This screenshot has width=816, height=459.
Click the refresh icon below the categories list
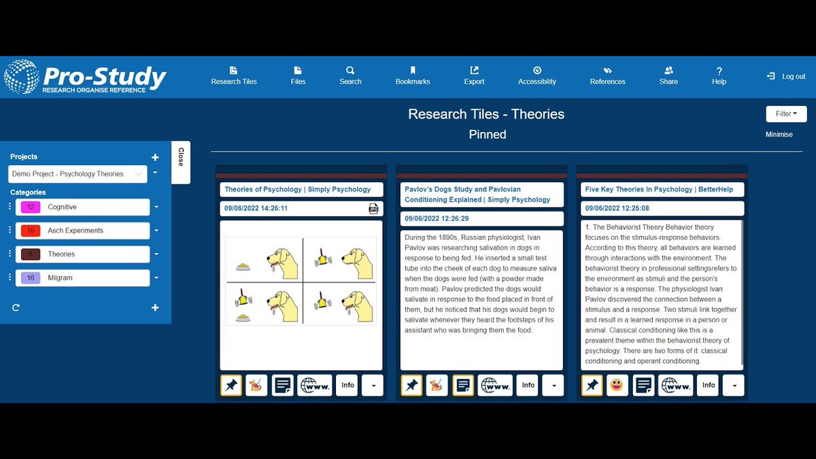point(16,307)
